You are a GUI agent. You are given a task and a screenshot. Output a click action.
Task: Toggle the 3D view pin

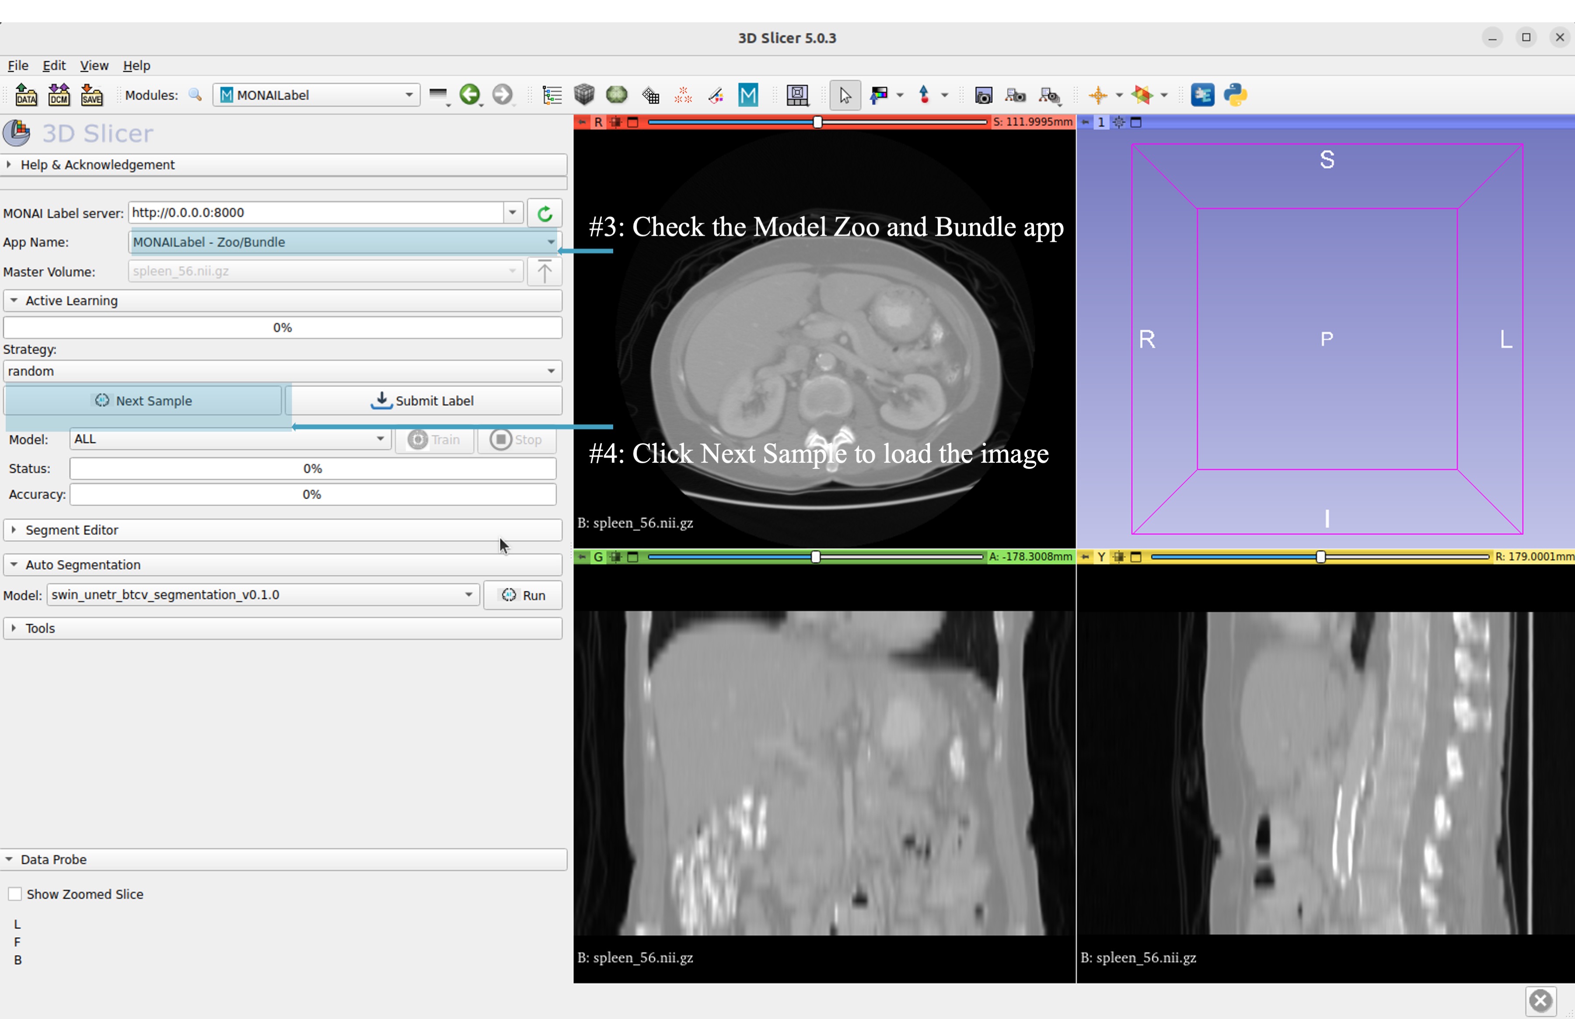click(1085, 122)
